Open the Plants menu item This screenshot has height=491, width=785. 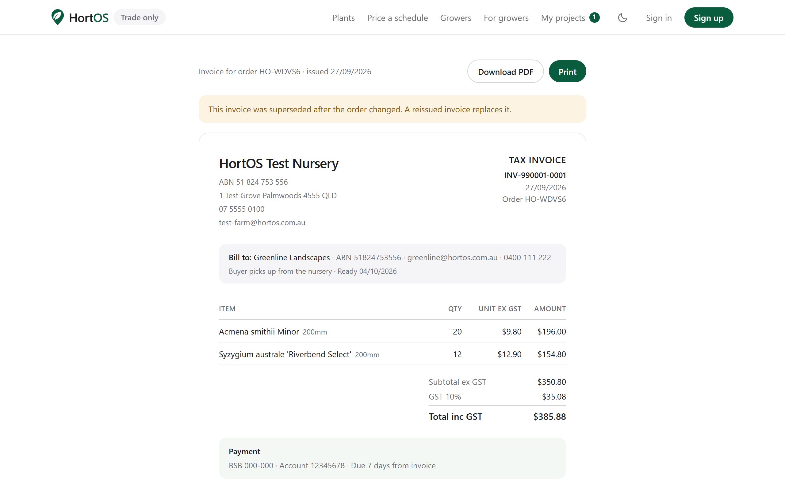(x=343, y=18)
